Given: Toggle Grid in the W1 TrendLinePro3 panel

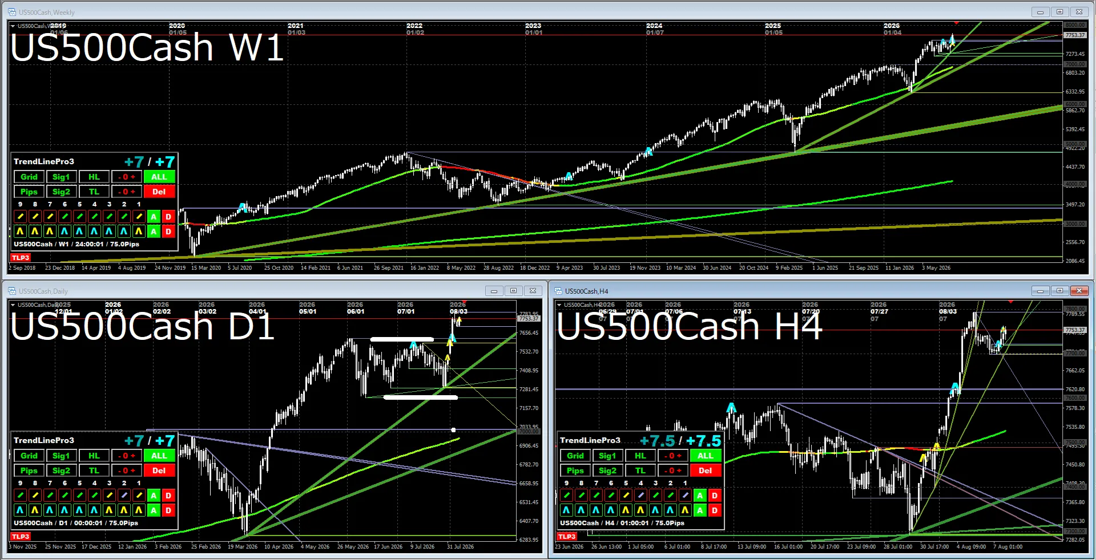Looking at the screenshot, I should pyautogui.click(x=29, y=177).
